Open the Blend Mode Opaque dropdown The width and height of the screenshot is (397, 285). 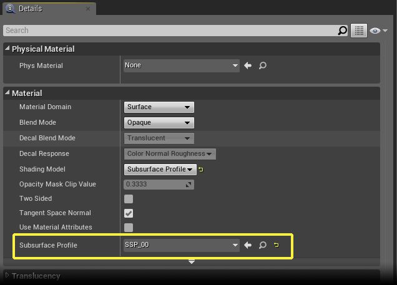pyautogui.click(x=159, y=123)
